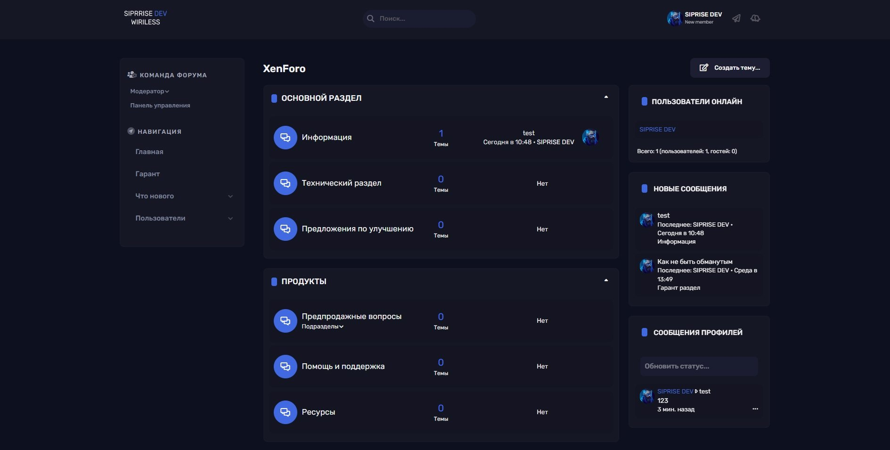Click the Обновить статус input box
The image size is (890, 450).
pos(699,366)
